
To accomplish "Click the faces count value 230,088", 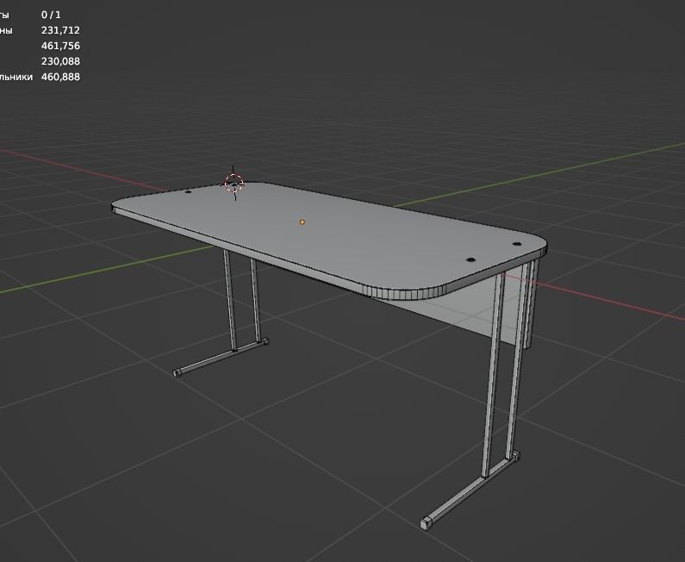I will click(x=60, y=61).
